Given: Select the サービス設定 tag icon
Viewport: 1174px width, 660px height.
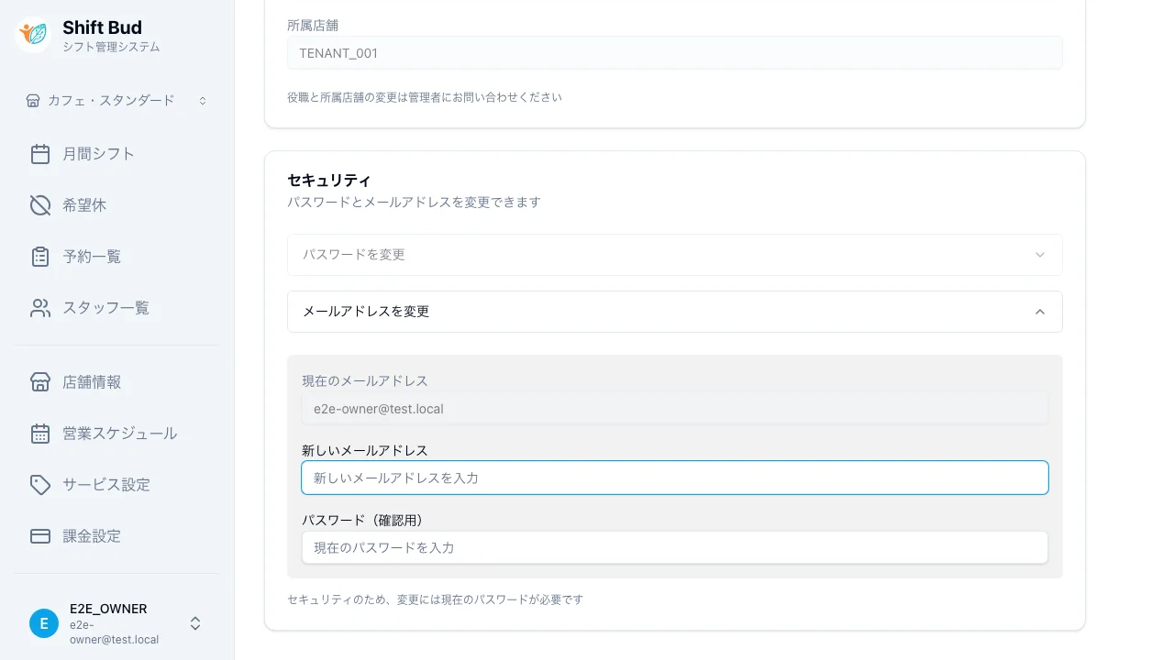Looking at the screenshot, I should click(40, 484).
